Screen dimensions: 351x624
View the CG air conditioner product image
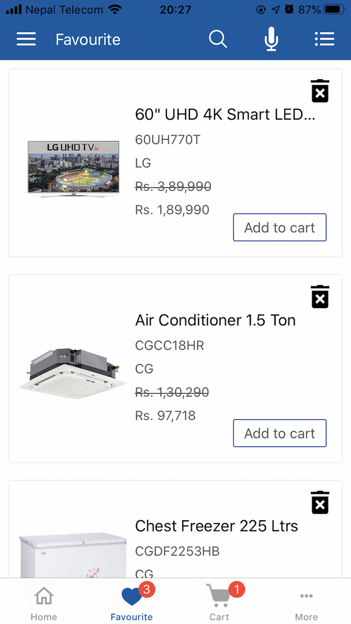point(73,374)
